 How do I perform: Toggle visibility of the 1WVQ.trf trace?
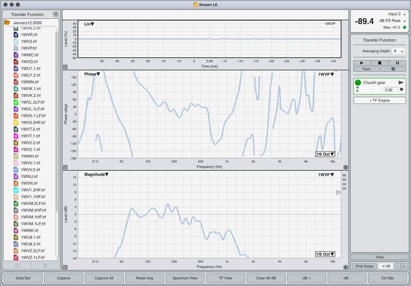click(16, 62)
